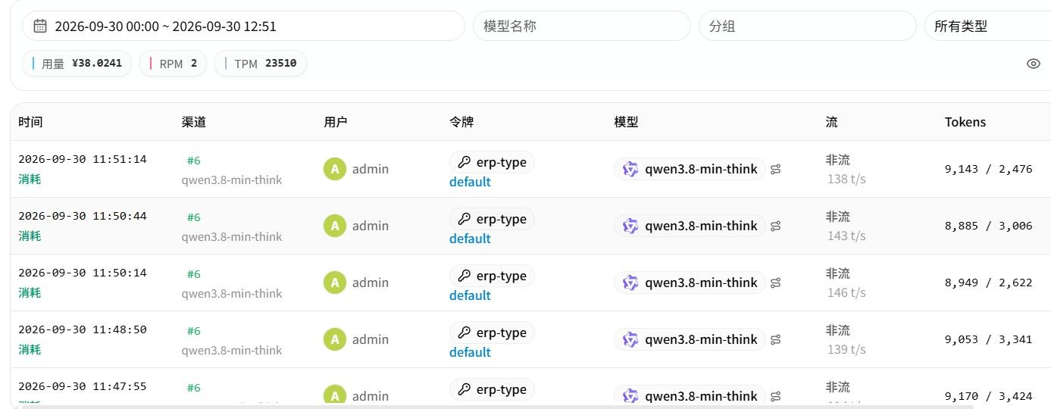Click channel #6 in 11:51:14 row
This screenshot has height=409, width=1051.
[x=193, y=161]
